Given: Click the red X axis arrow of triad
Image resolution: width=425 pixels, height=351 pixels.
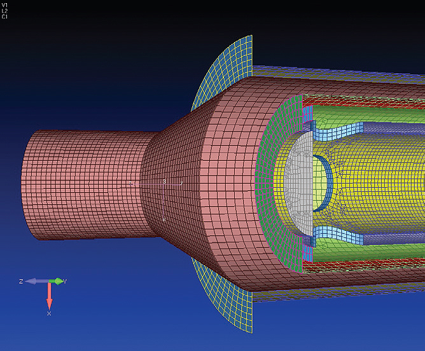Looking at the screenshot, I should pos(49,296).
